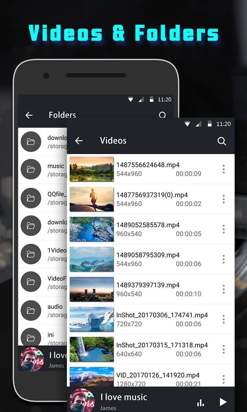The width and height of the screenshot is (247, 412).
Task: Open the audio folder icon
Action: click(31, 310)
